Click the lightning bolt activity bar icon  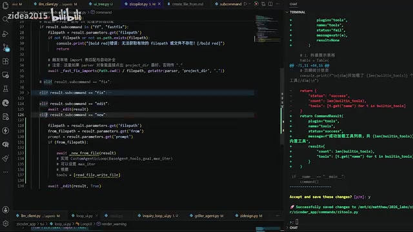tap(5, 130)
